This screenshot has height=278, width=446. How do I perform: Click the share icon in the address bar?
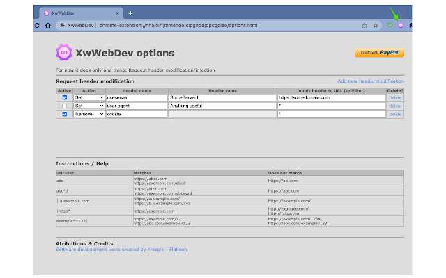pos(364,26)
